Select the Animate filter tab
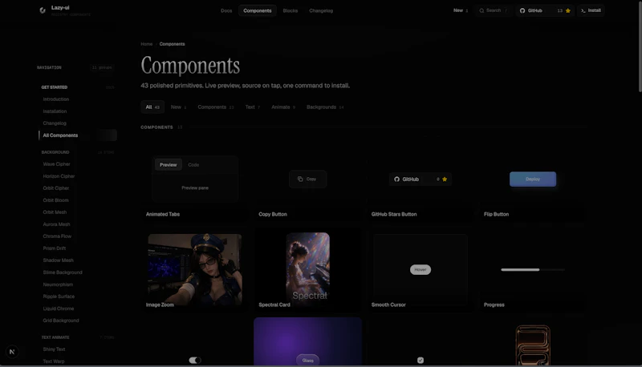The image size is (642, 367). pos(283,107)
